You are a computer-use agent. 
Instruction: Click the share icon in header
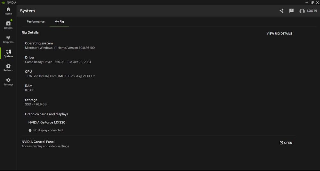pyautogui.click(x=281, y=11)
